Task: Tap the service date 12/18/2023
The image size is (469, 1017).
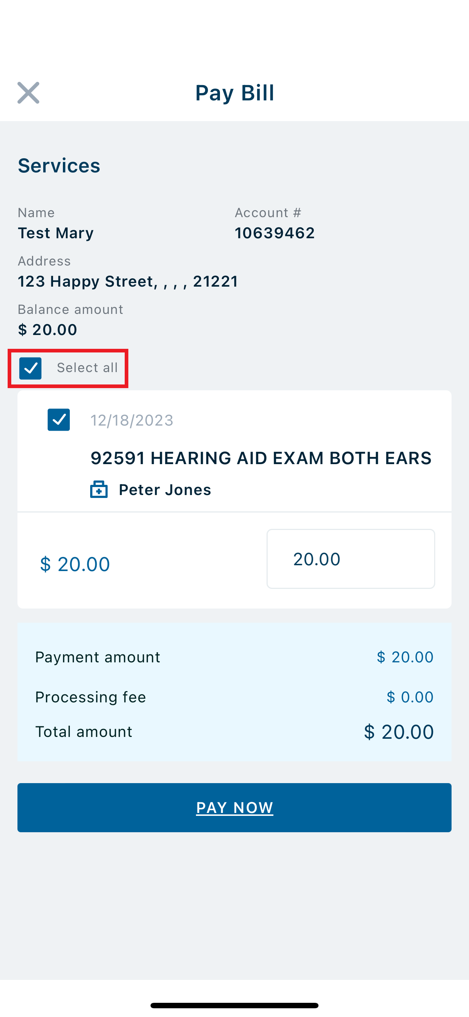Action: tap(132, 420)
